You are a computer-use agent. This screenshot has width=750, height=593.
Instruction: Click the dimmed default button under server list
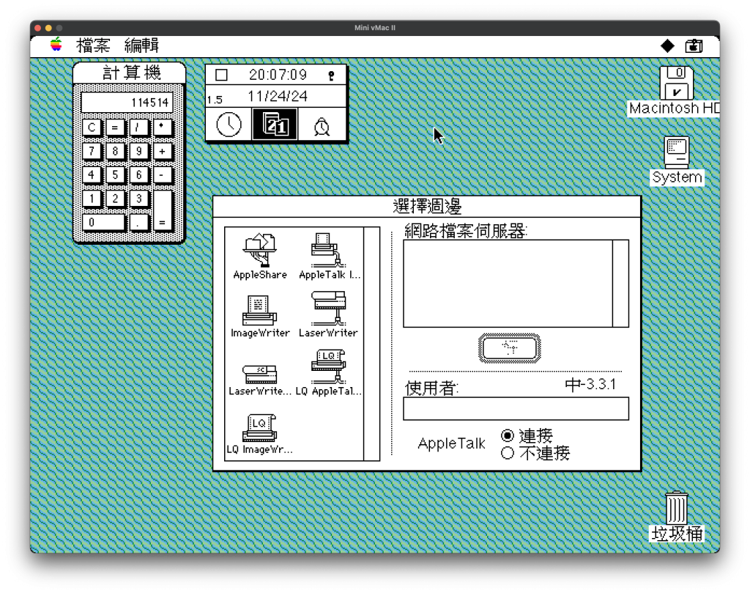[x=510, y=348]
